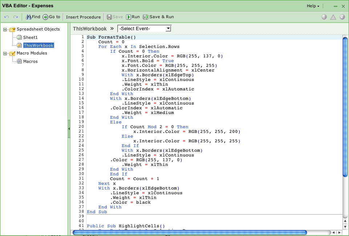Click code line '.Weight = xlMedium'
Image resolution: width=349 pixels, height=236 pixels.
148,113
